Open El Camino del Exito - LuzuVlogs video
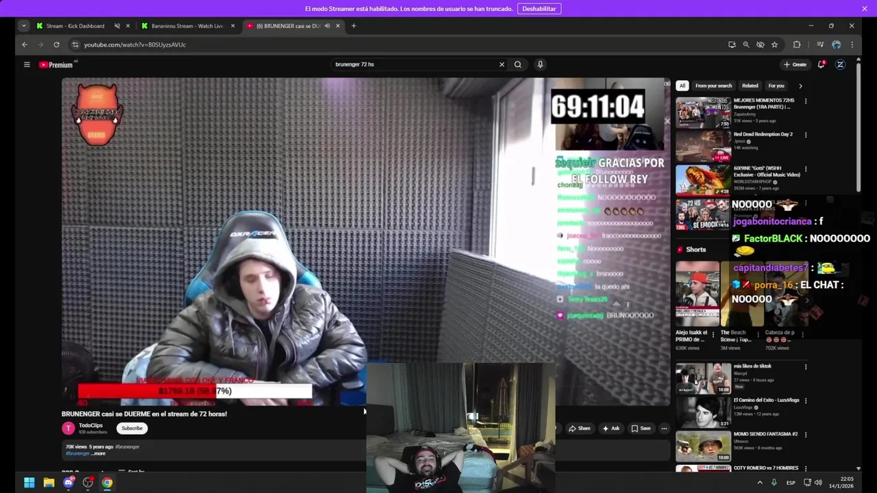877x493 pixels. click(703, 412)
